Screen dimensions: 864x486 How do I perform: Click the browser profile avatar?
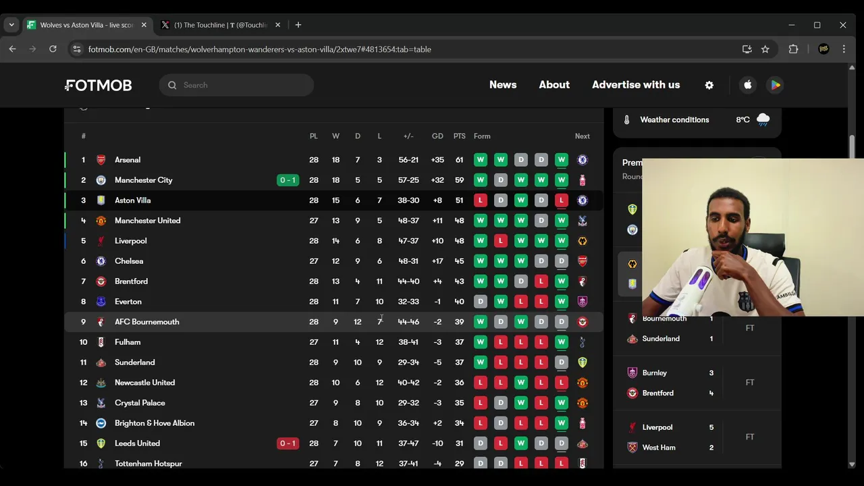pos(823,49)
